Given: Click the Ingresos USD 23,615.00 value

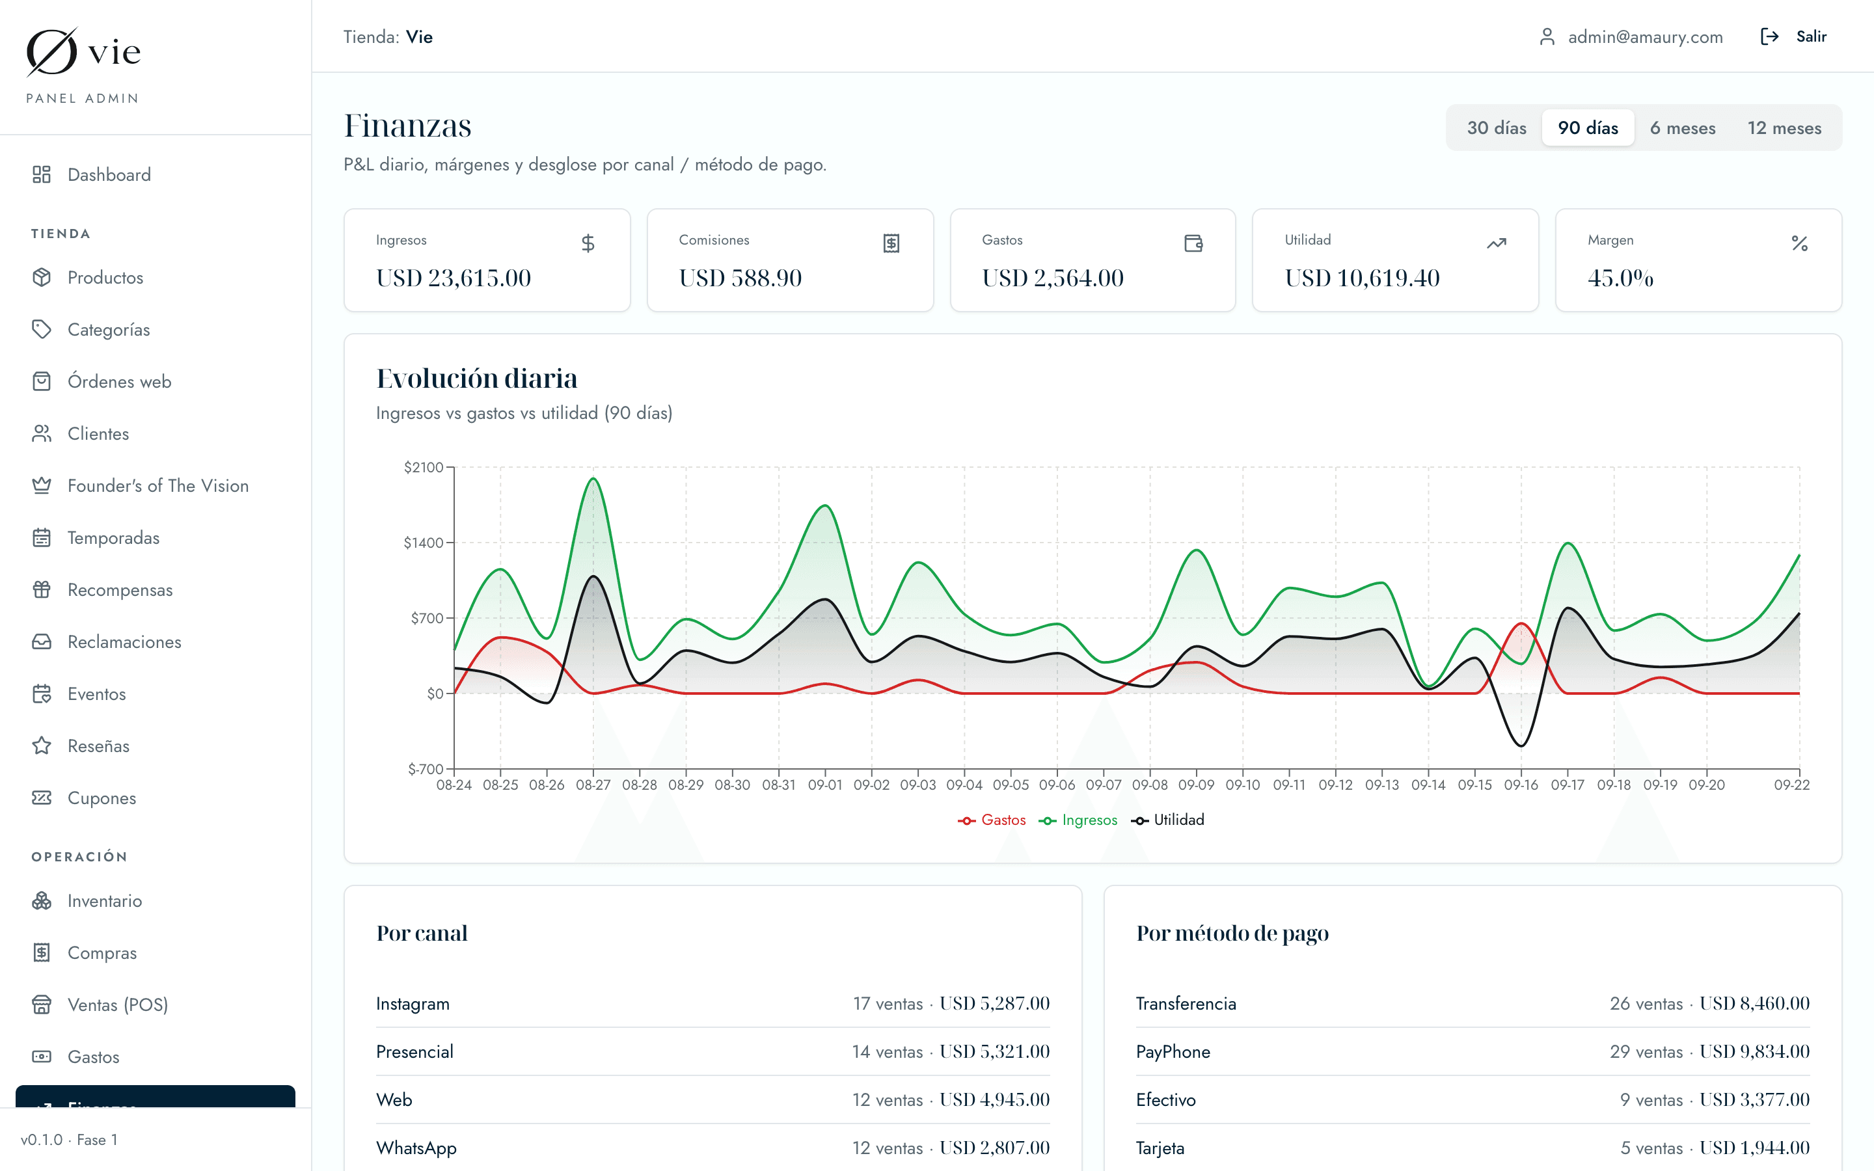Looking at the screenshot, I should 454,277.
